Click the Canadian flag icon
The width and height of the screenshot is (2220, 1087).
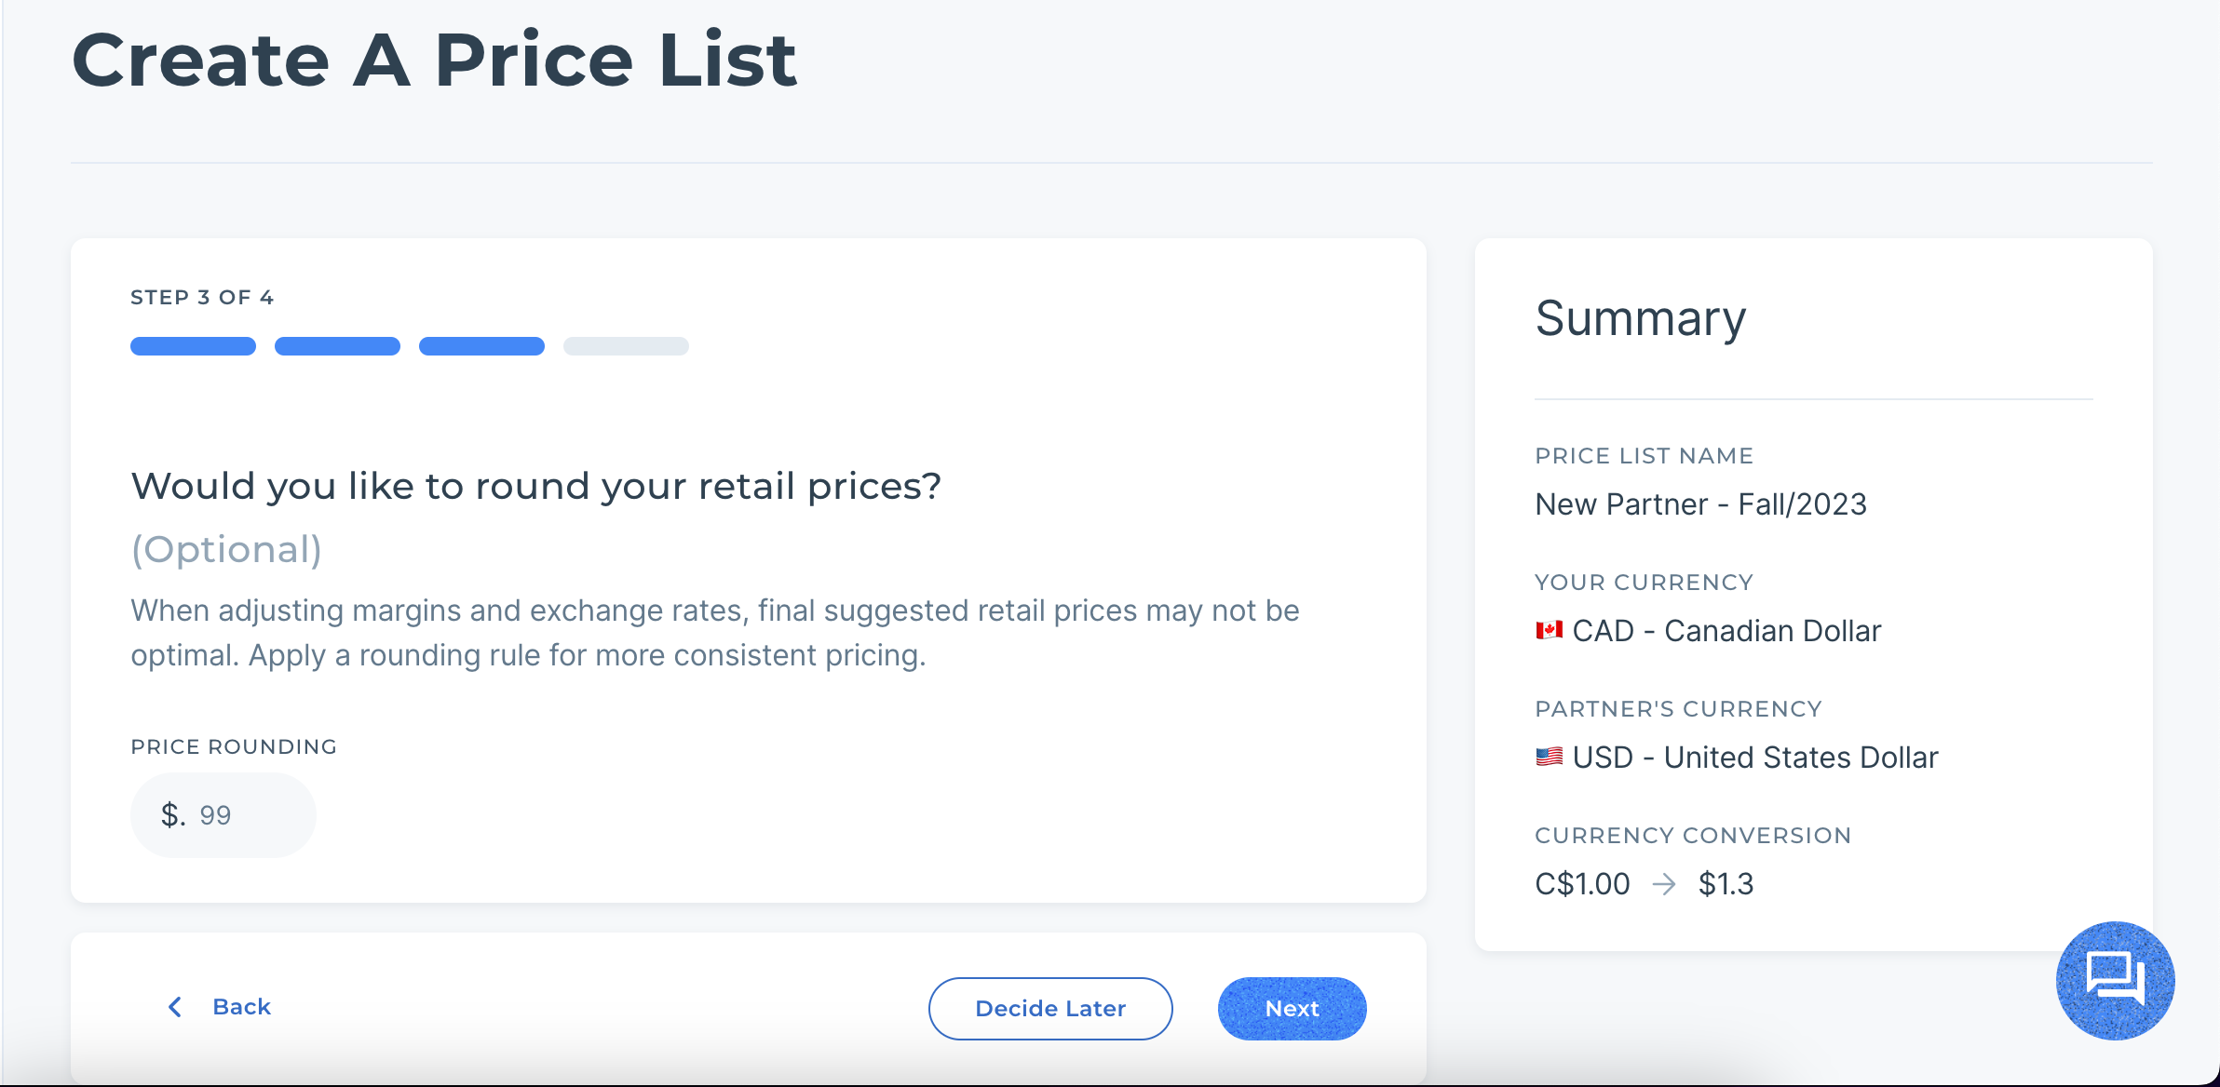(x=1549, y=631)
